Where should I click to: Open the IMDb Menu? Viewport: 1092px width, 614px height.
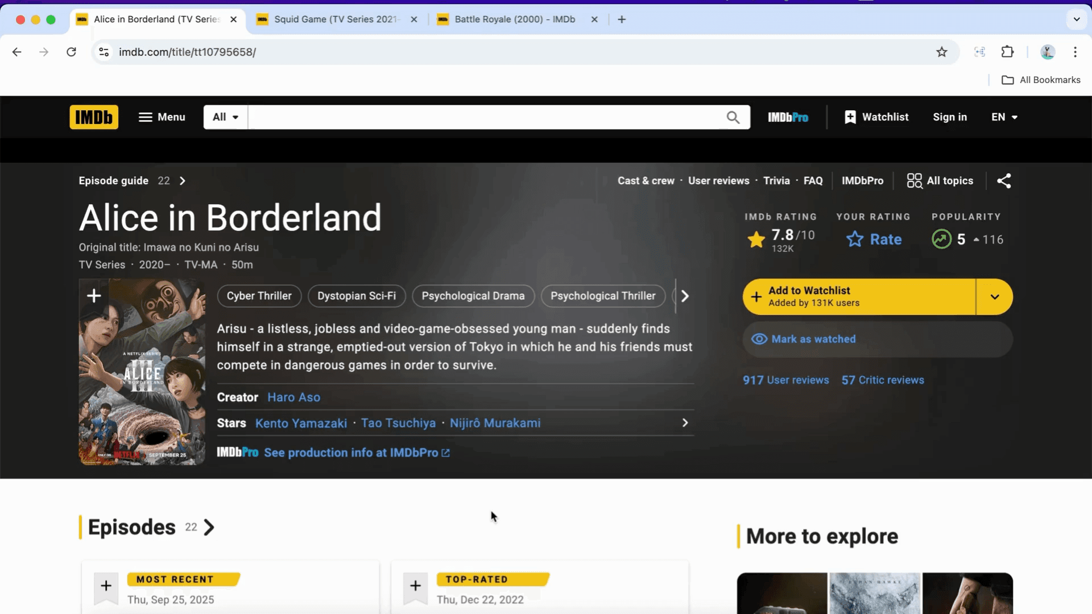(x=162, y=117)
